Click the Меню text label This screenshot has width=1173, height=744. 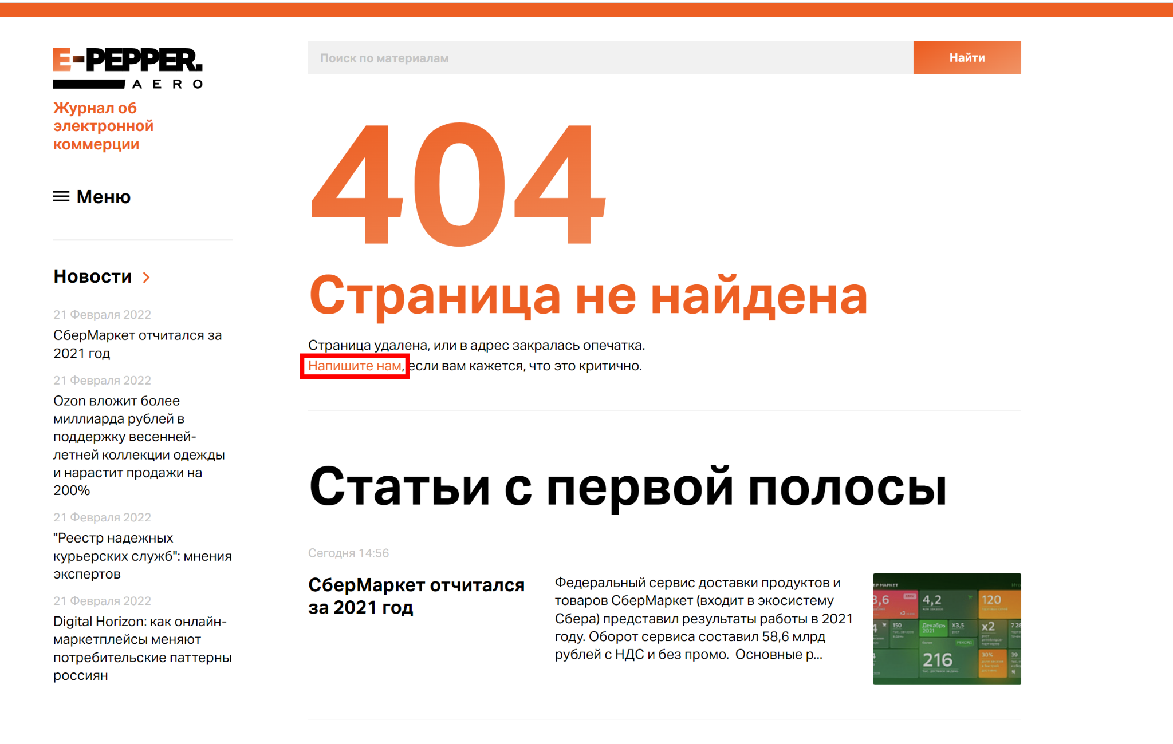(x=104, y=197)
